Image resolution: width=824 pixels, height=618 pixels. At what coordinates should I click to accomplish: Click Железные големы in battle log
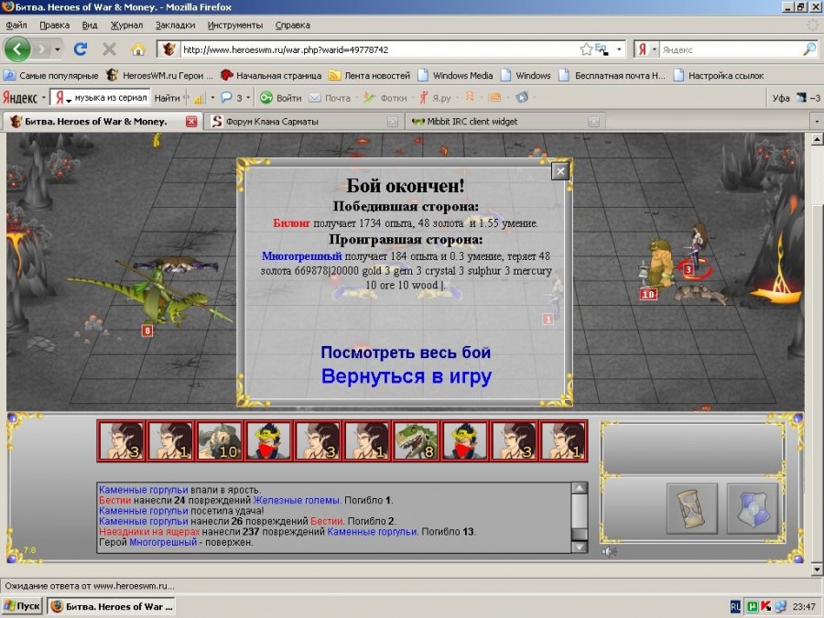click(297, 500)
